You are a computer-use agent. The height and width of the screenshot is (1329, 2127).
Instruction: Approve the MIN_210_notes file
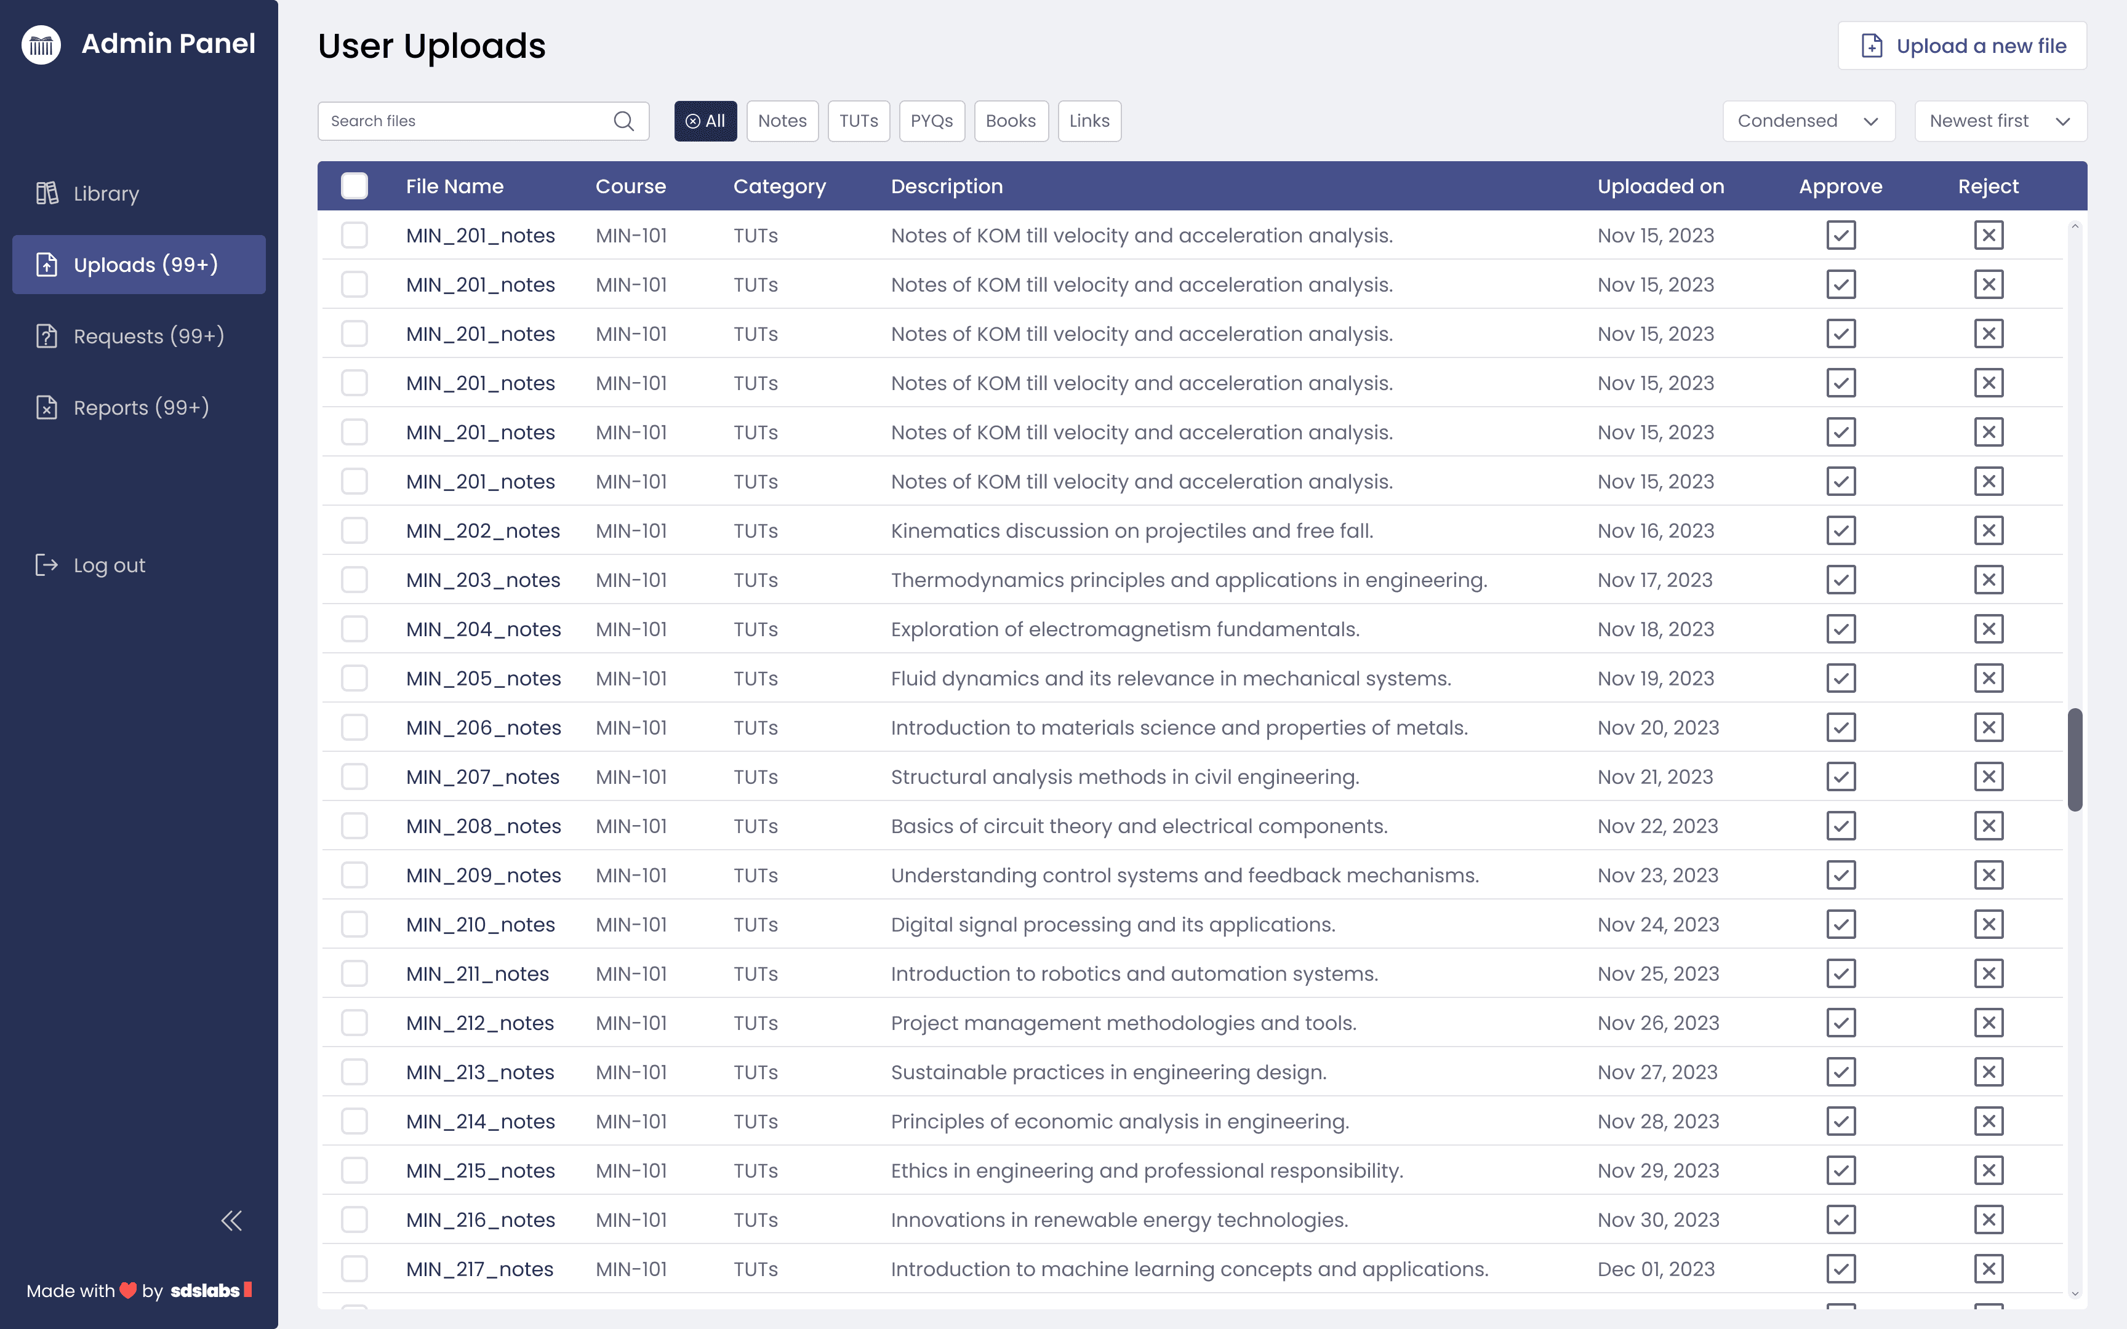click(1840, 925)
